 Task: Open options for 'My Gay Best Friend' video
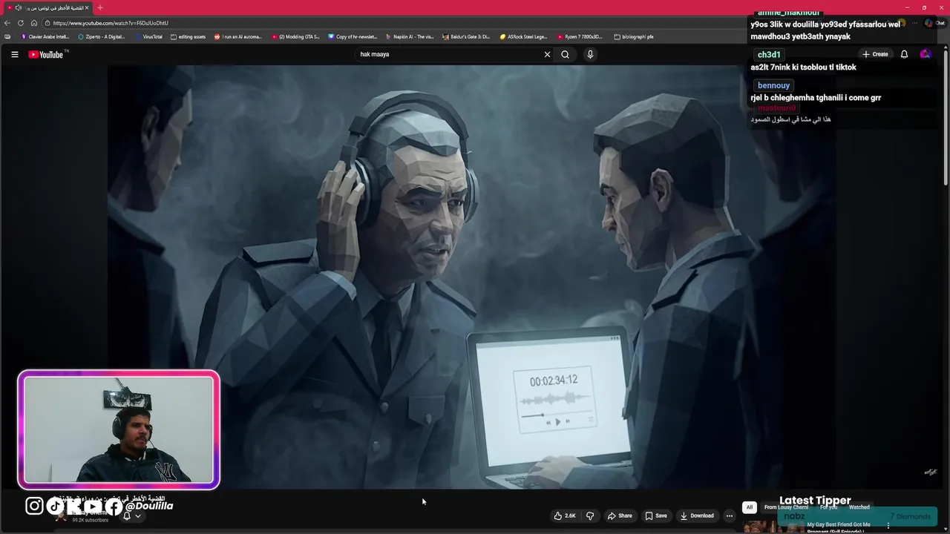coord(888,525)
